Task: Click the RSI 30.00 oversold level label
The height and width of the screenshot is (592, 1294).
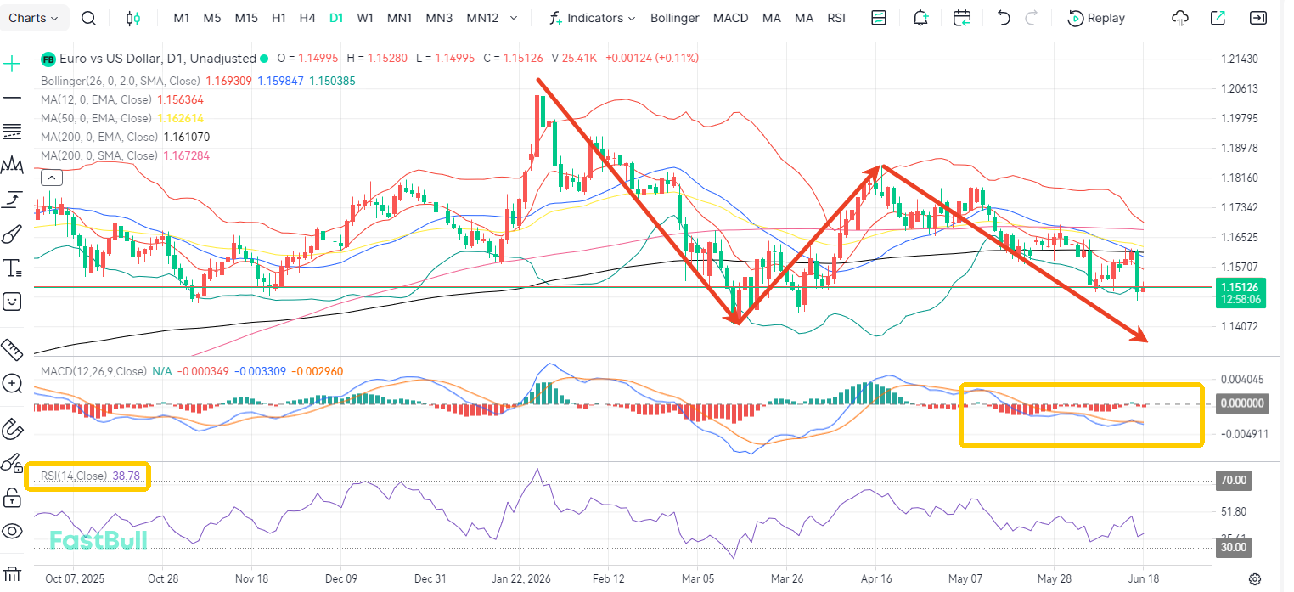Action: (x=1234, y=548)
